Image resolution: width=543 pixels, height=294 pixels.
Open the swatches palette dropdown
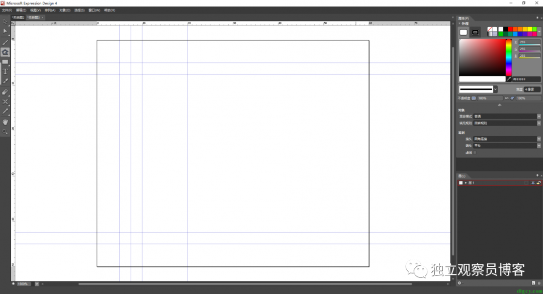click(x=539, y=32)
